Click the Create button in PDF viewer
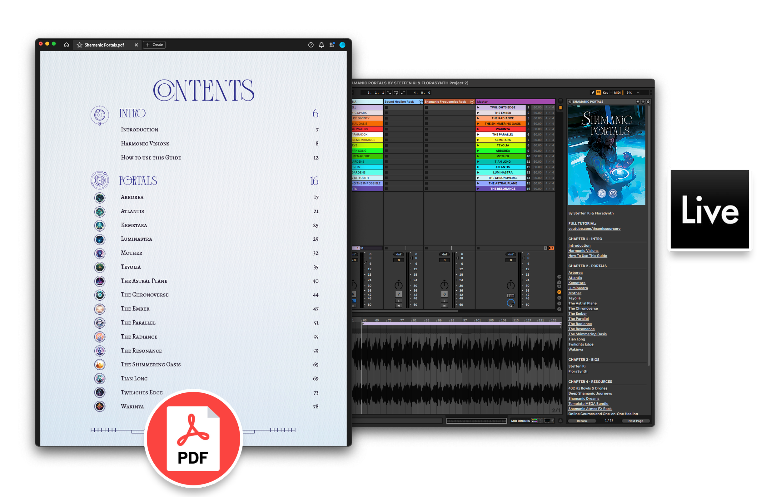Viewport: 781px width, 497px height. 154,45
